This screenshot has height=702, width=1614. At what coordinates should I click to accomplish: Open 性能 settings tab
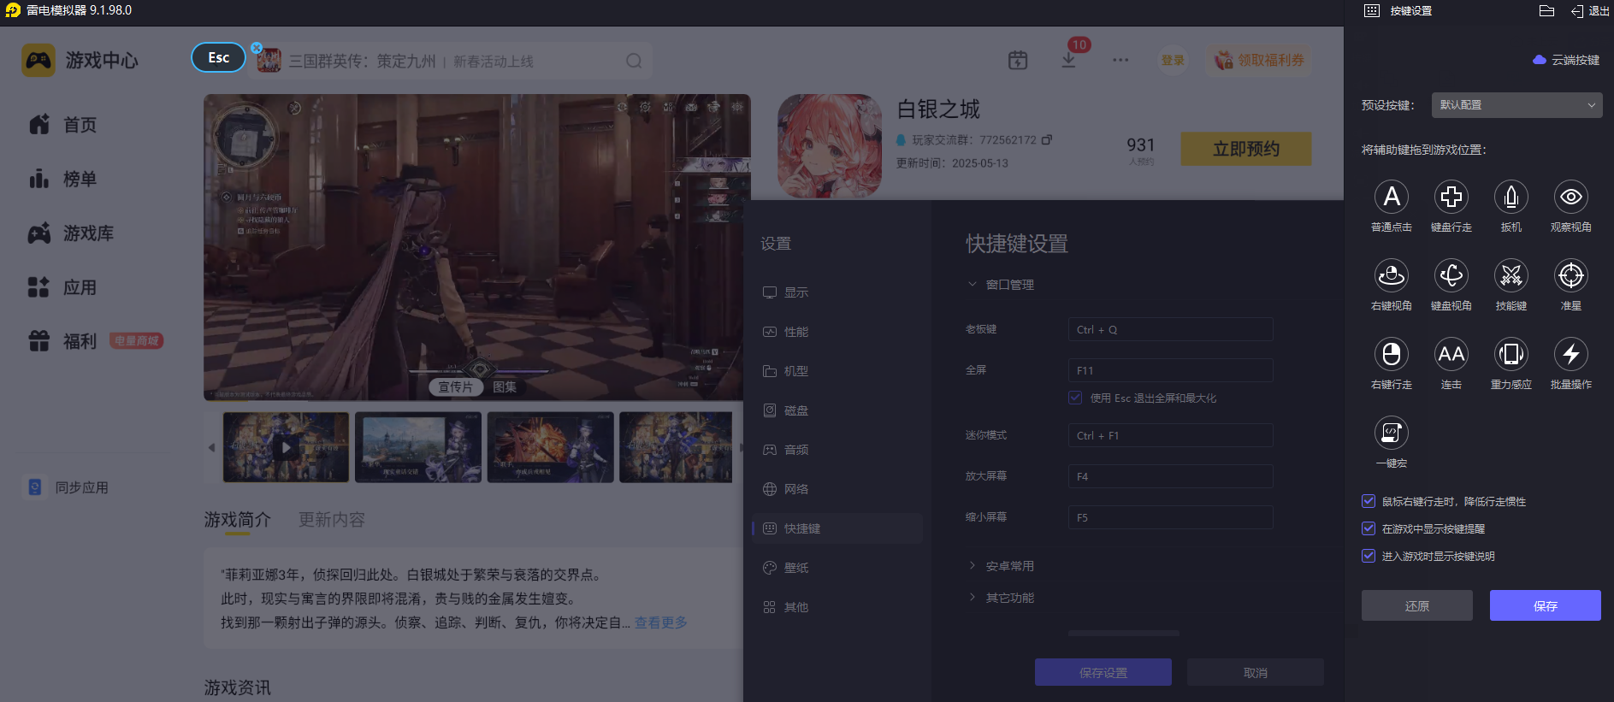coord(837,332)
